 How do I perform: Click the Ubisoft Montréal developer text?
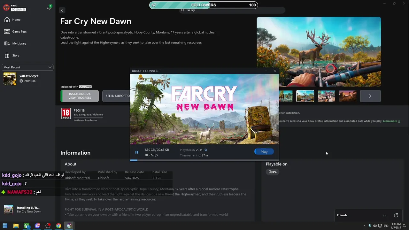(x=77, y=178)
